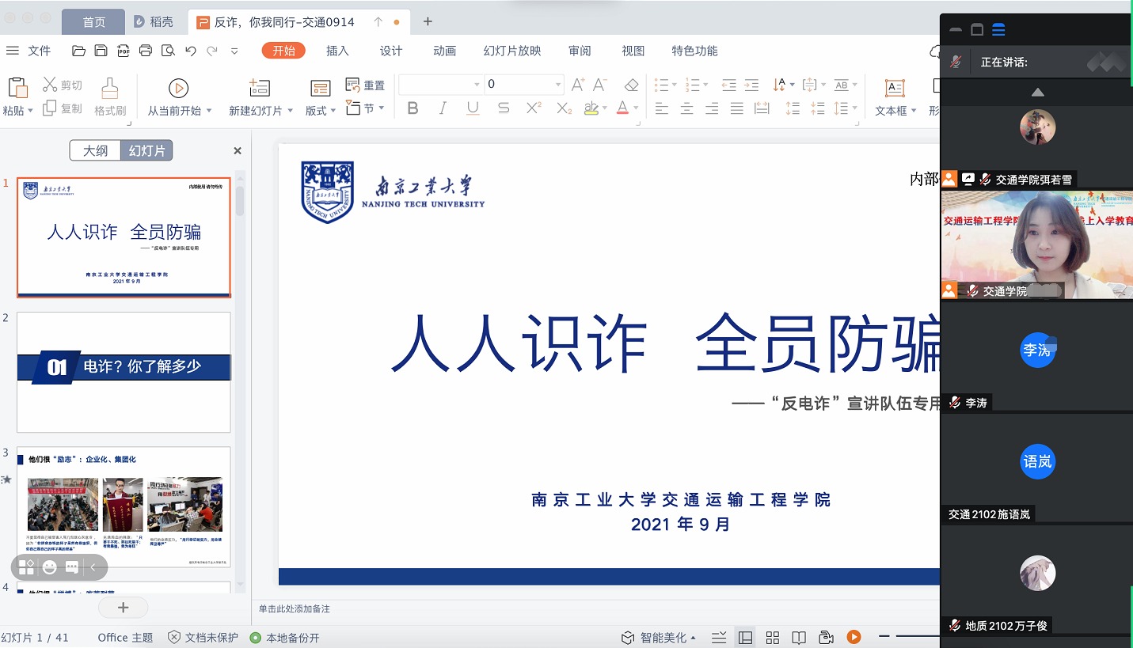Open the 插入 ribbon tab
This screenshot has width=1133, height=648.
pos(337,51)
